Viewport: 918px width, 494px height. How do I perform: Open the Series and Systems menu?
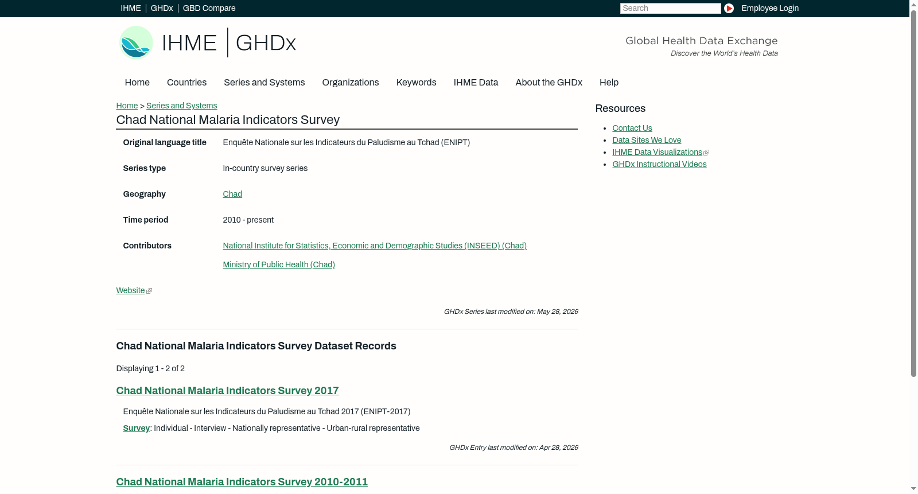[264, 83]
